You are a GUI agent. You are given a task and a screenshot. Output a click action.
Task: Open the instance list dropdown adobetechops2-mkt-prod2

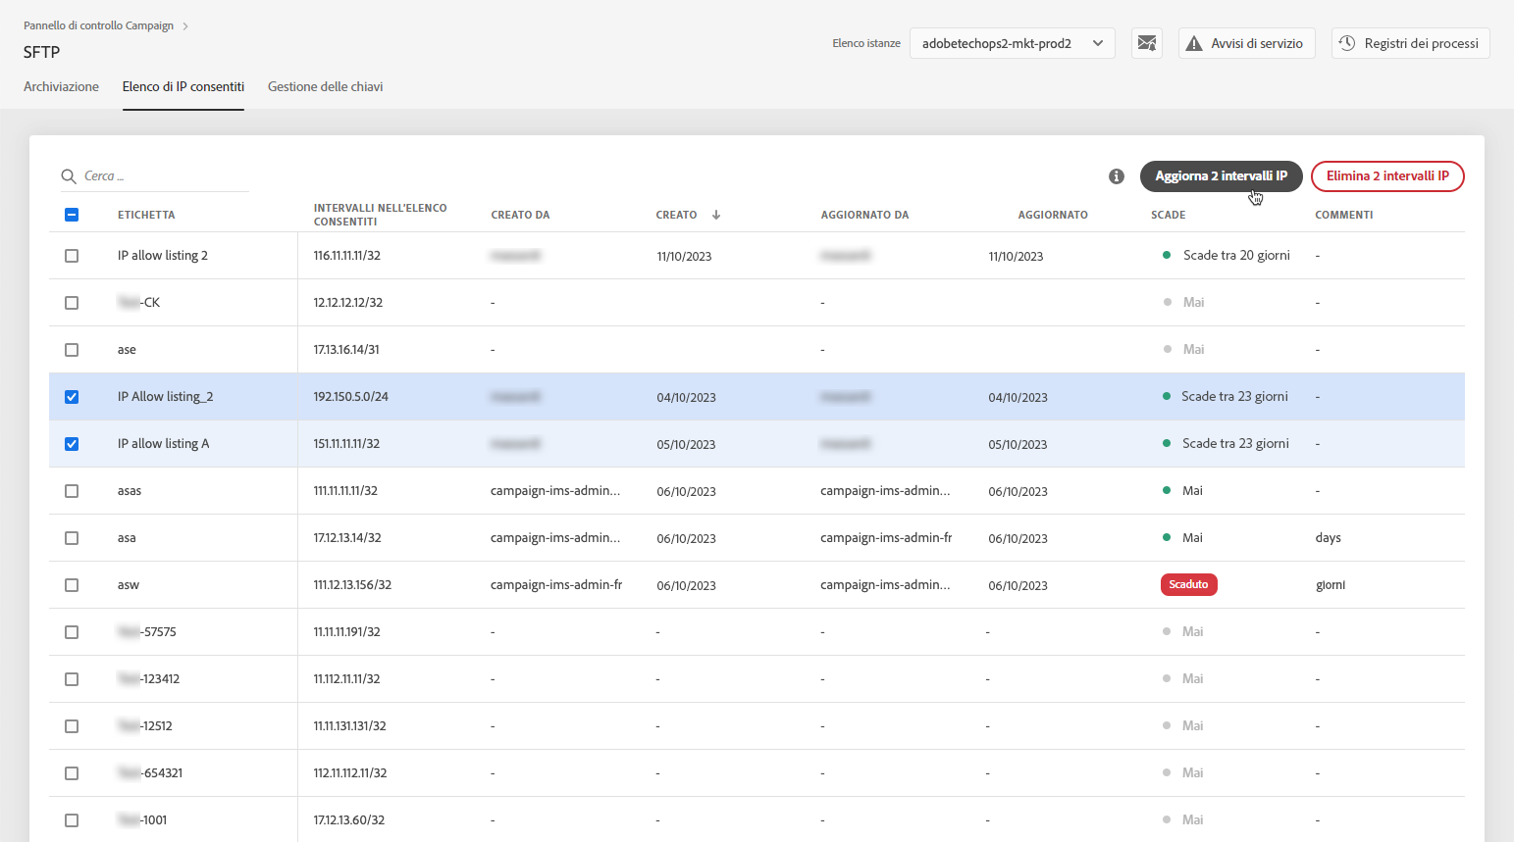pos(1013,43)
